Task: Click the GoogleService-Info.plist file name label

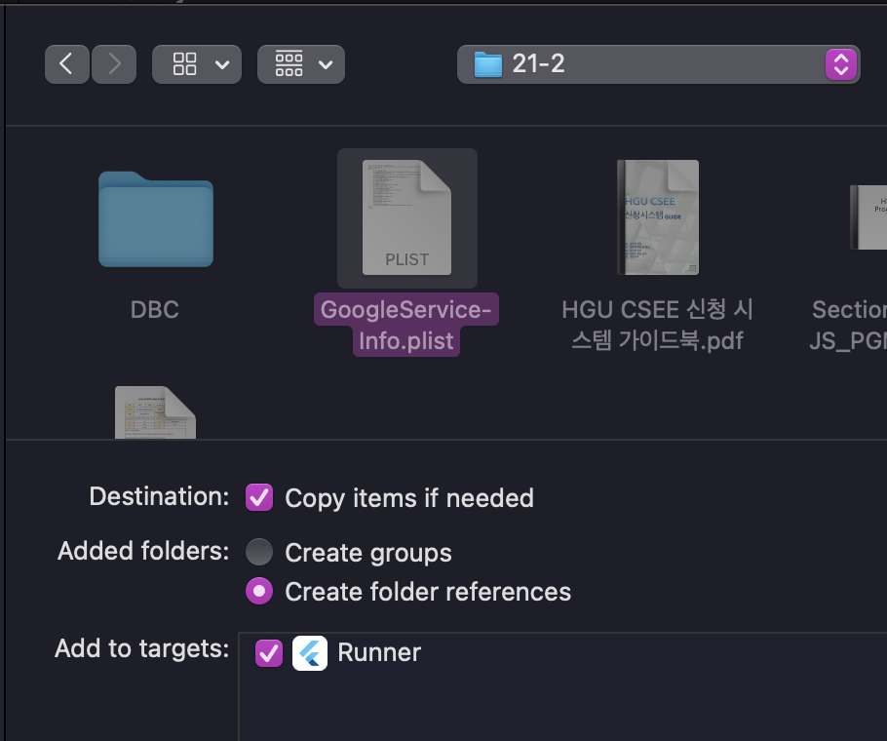Action: coord(407,326)
